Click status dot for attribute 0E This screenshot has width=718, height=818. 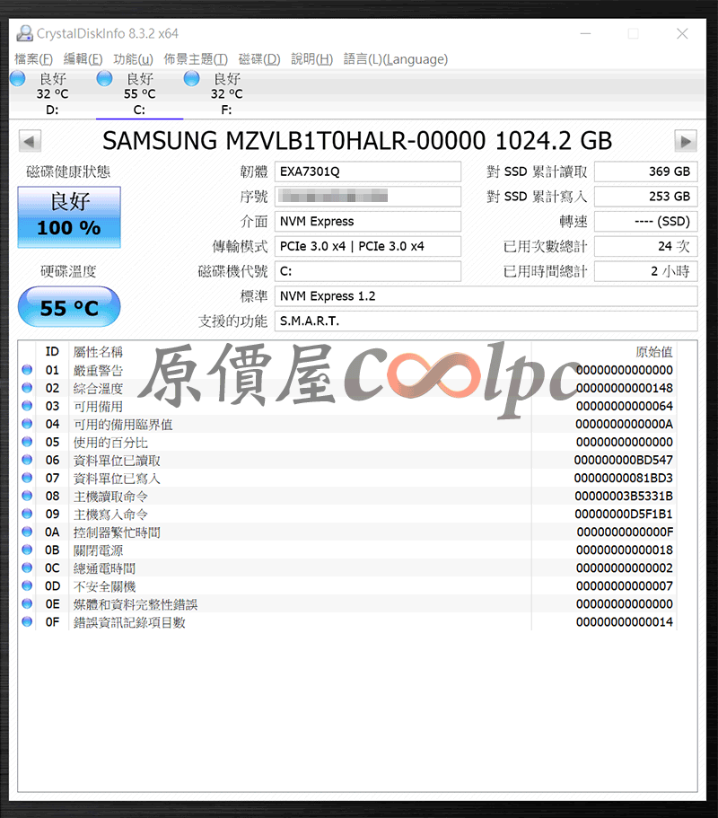pos(27,603)
